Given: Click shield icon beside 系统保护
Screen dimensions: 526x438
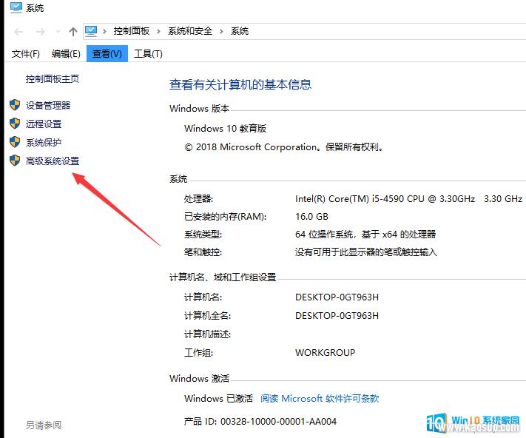Looking at the screenshot, I should (x=15, y=142).
